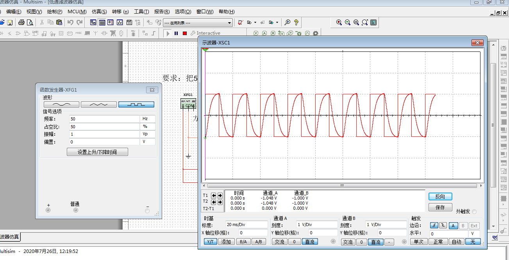This screenshot has height=260, width=509.
Task: Click the Undo arrow icon
Action: coord(71,22)
